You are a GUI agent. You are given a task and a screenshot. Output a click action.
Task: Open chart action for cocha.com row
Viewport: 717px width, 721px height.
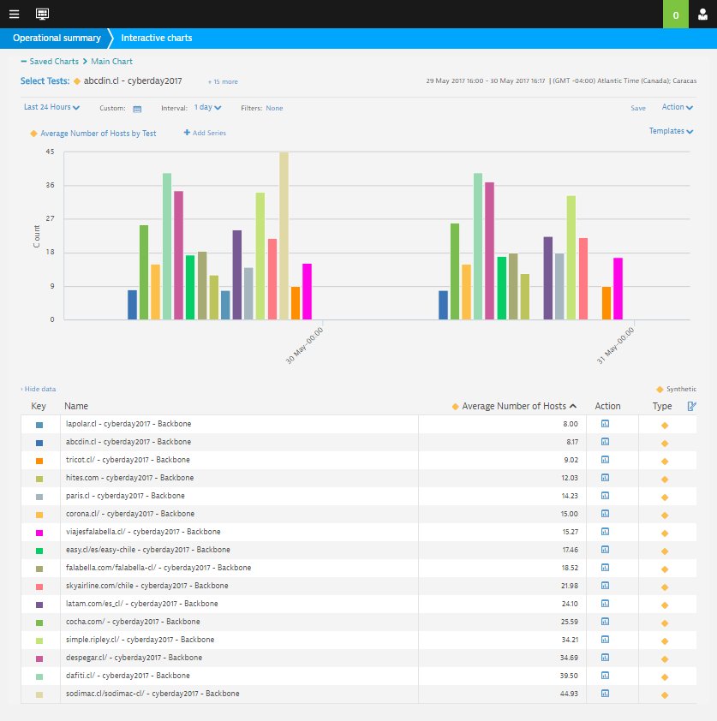606,621
